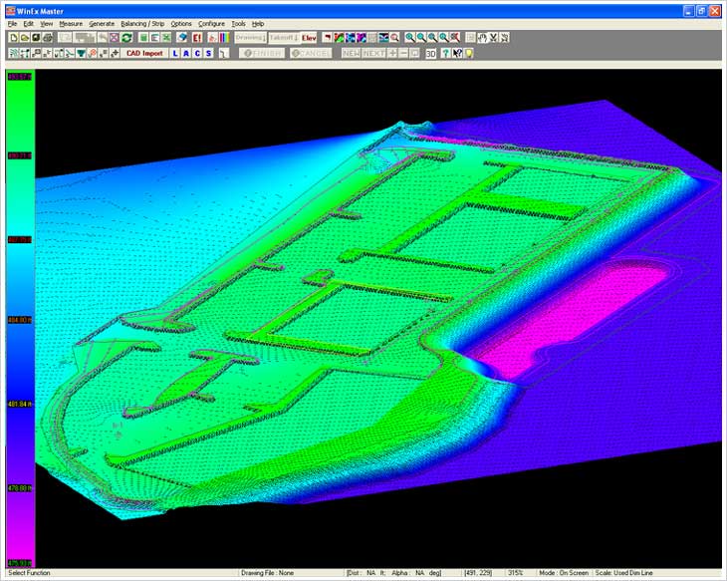The width and height of the screenshot is (727, 581).
Task: Open the Edit menu
Action: pos(29,24)
